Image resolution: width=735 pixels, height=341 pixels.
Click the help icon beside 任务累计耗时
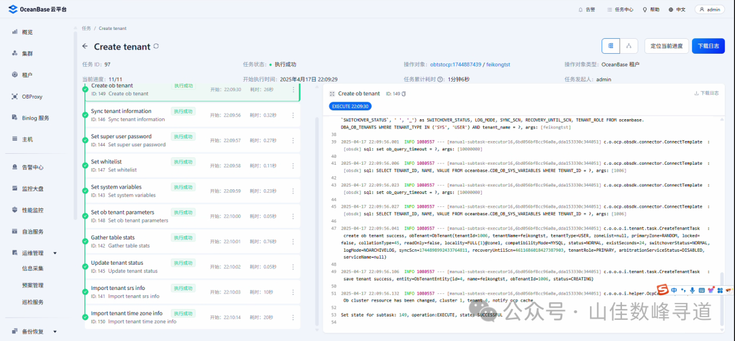pos(440,79)
